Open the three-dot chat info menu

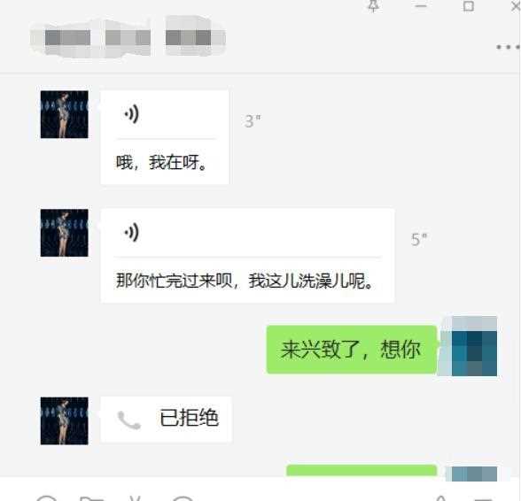pyautogui.click(x=509, y=47)
